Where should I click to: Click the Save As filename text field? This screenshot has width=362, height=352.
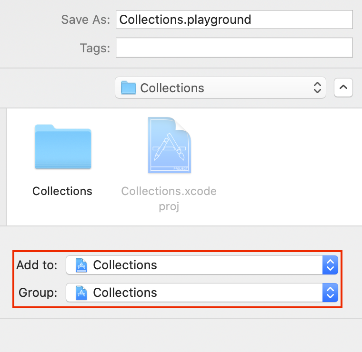[x=233, y=20]
